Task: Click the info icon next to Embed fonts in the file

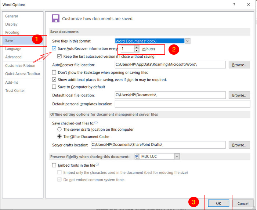Action: (x=97, y=164)
